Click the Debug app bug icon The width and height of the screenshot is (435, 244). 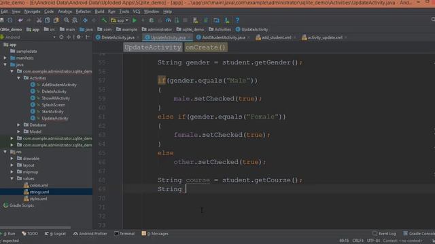coord(152,20)
